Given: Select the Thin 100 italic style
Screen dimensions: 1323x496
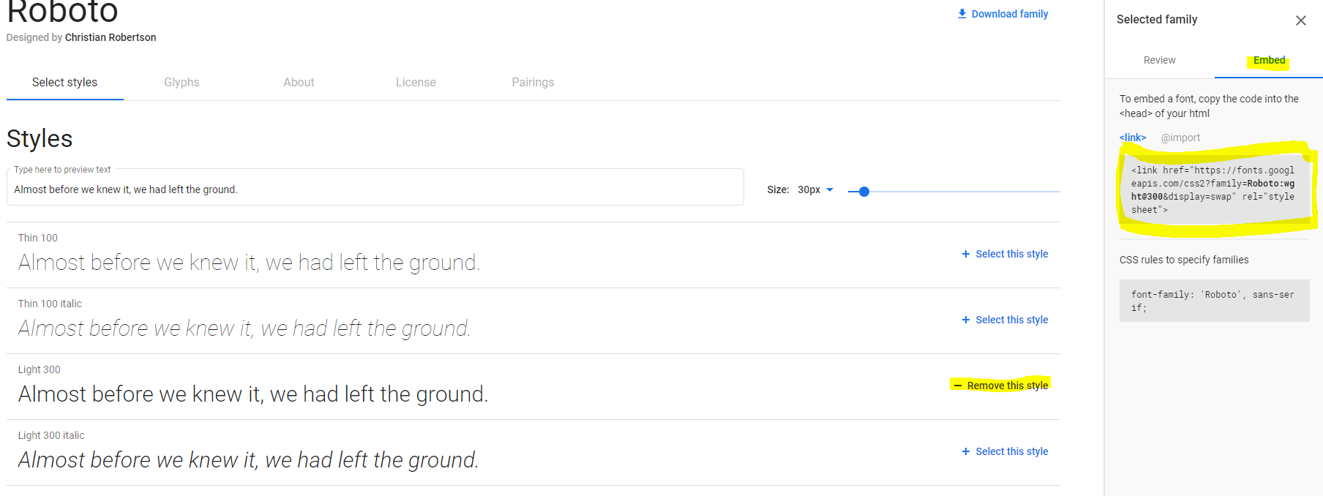Looking at the screenshot, I should coord(1005,320).
